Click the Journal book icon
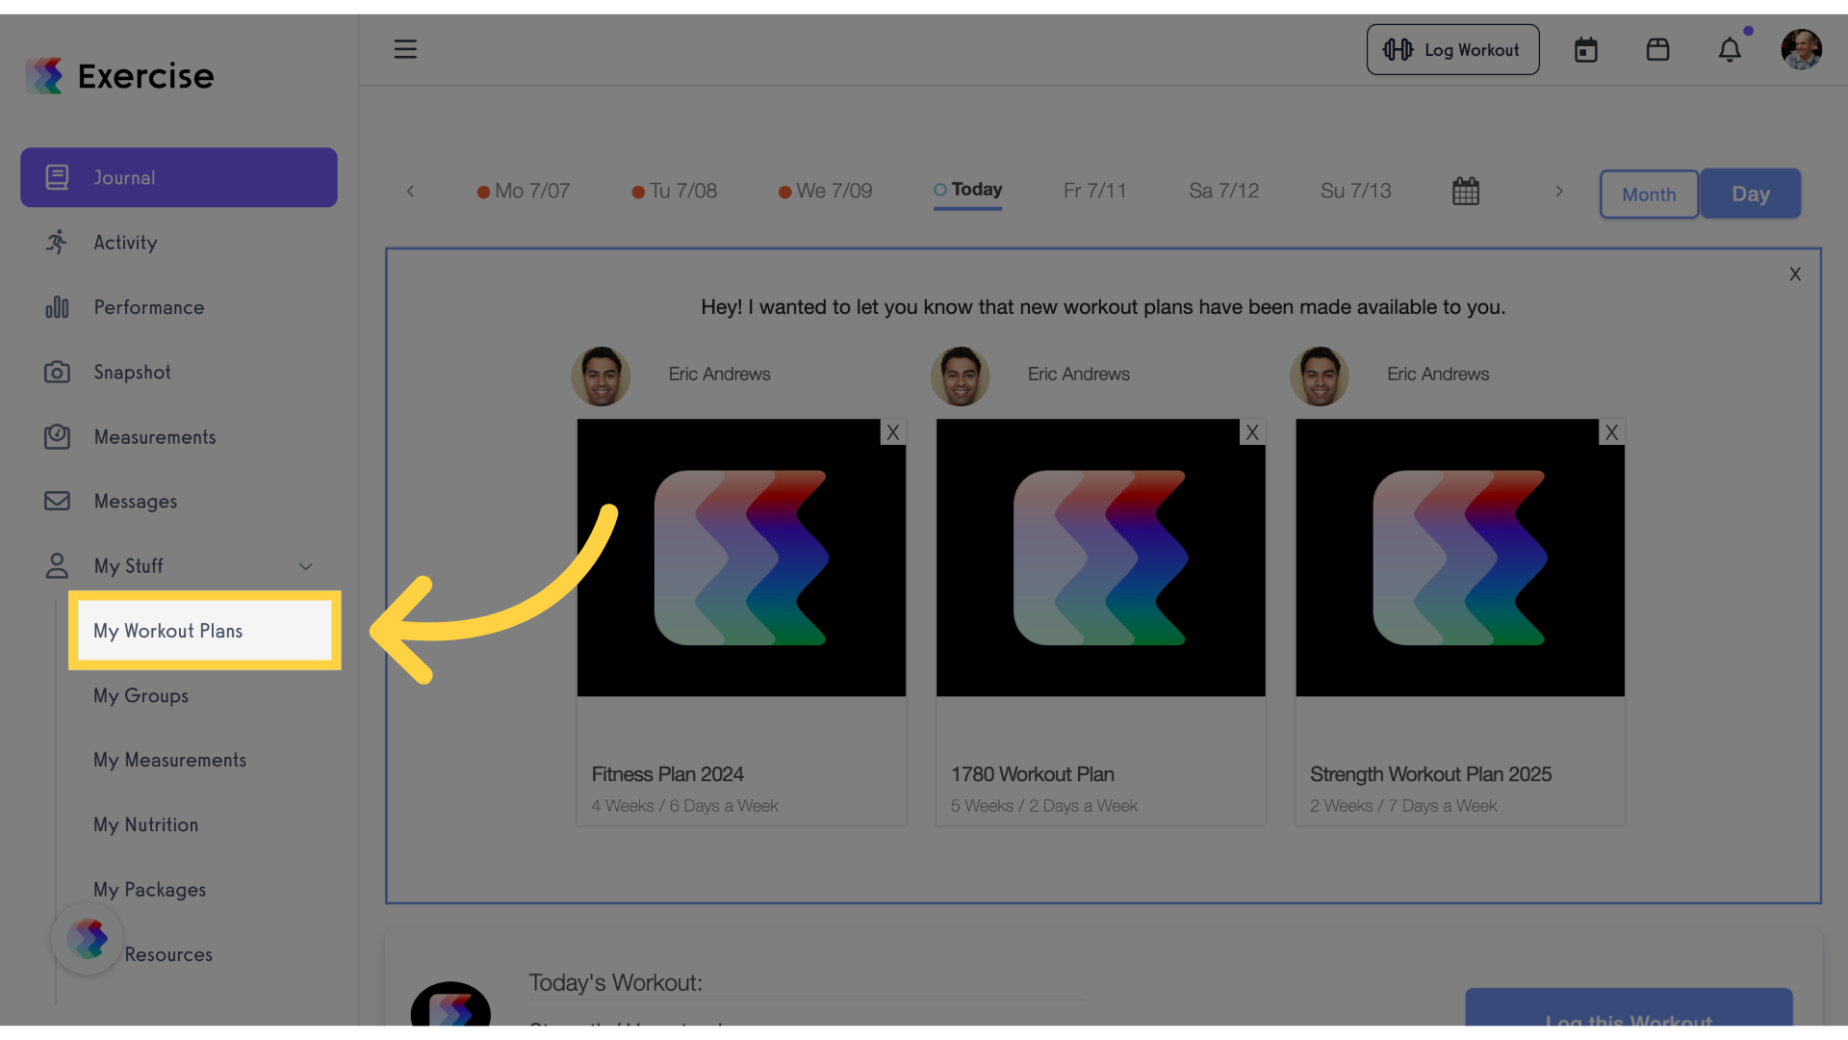The width and height of the screenshot is (1848, 1040). click(57, 177)
